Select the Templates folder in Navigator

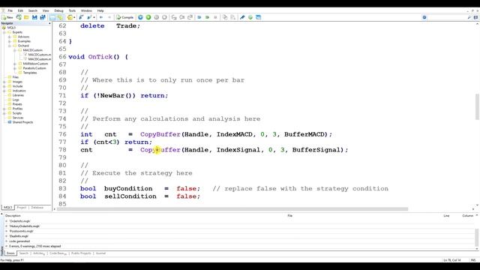point(30,73)
